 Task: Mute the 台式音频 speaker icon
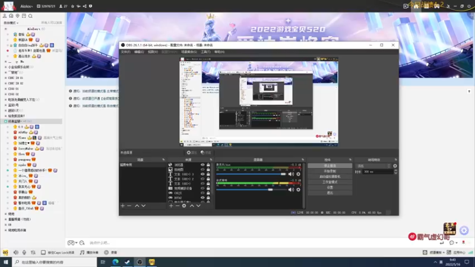(x=291, y=189)
